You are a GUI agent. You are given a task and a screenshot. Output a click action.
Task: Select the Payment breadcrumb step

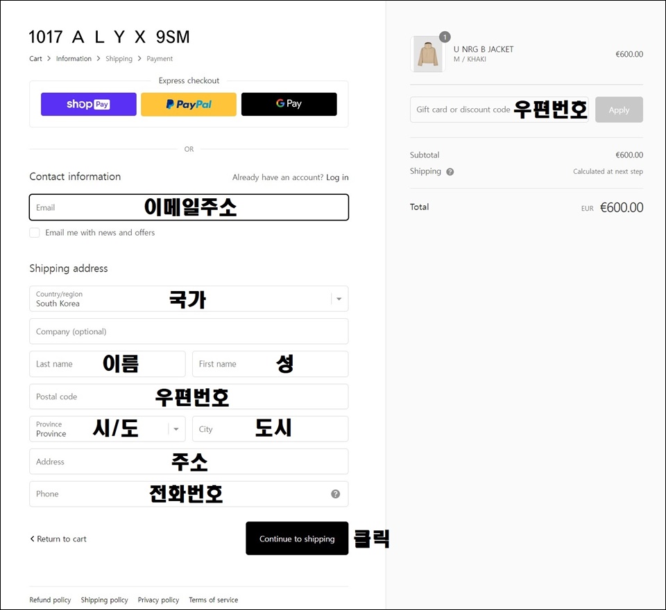[x=160, y=59]
